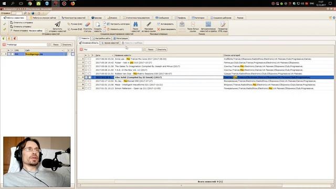
Task: Click the date column header sort arrow
Action: (x=112, y=55)
